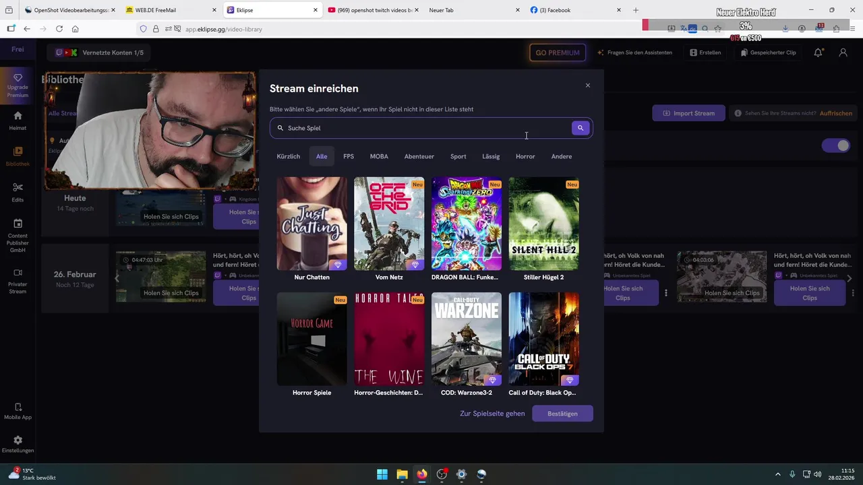Screen dimensions: 863x485
Task: Open Gespeicherter Clip in top bar
Action: [768, 53]
